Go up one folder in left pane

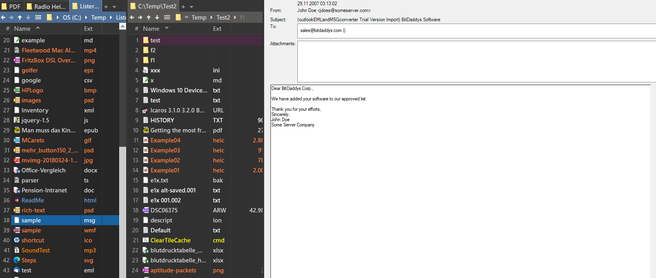click(x=20, y=18)
